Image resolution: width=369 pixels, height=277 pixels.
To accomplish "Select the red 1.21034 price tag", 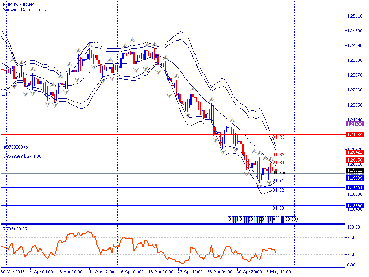I will point(355,135).
